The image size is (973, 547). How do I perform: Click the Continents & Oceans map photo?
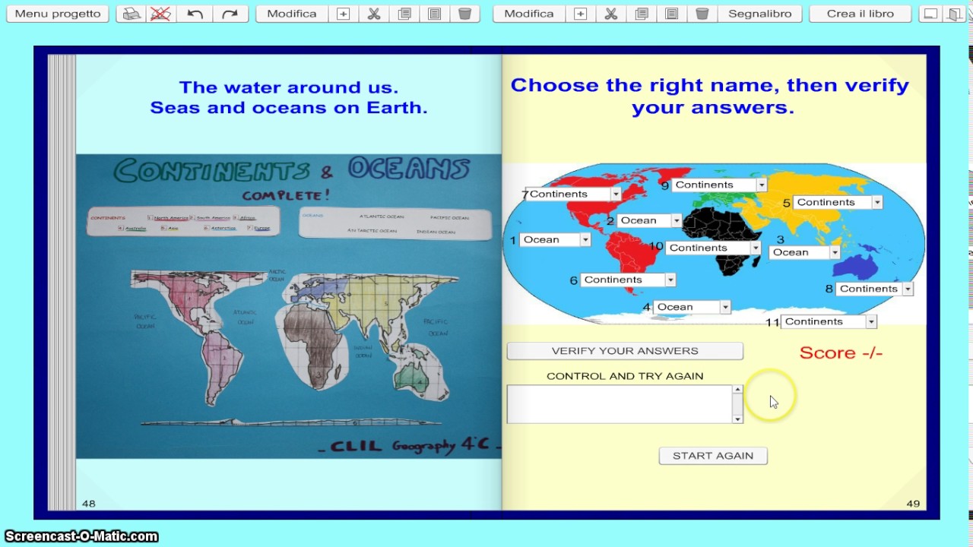coord(289,306)
